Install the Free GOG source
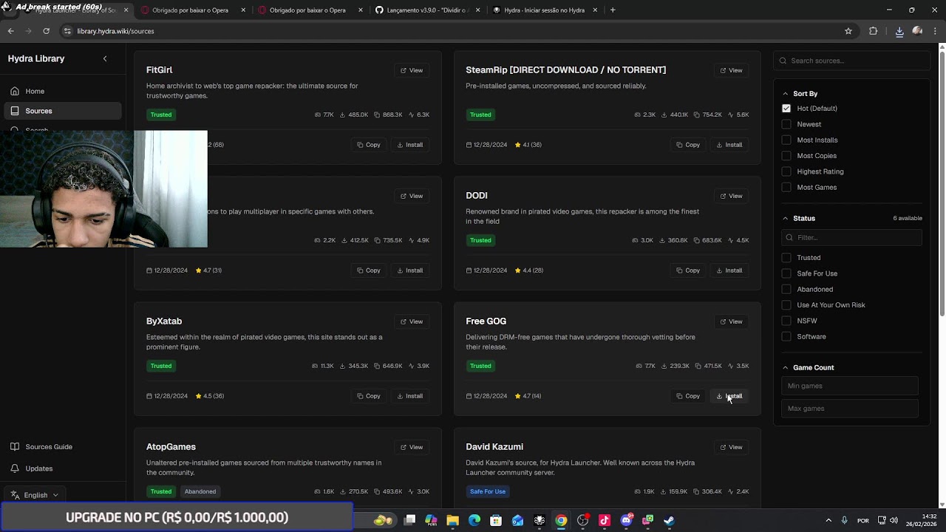 click(x=729, y=396)
